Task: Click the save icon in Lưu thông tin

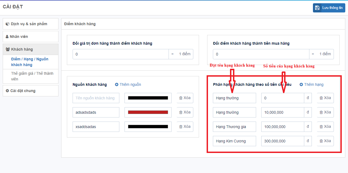Action: (x=317, y=8)
